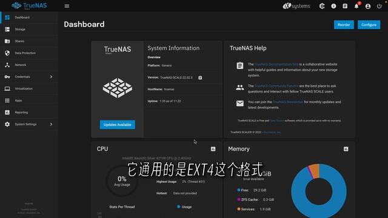The width and height of the screenshot is (388, 218).
Task: Open the info icon in top bar
Action: pos(333,6)
